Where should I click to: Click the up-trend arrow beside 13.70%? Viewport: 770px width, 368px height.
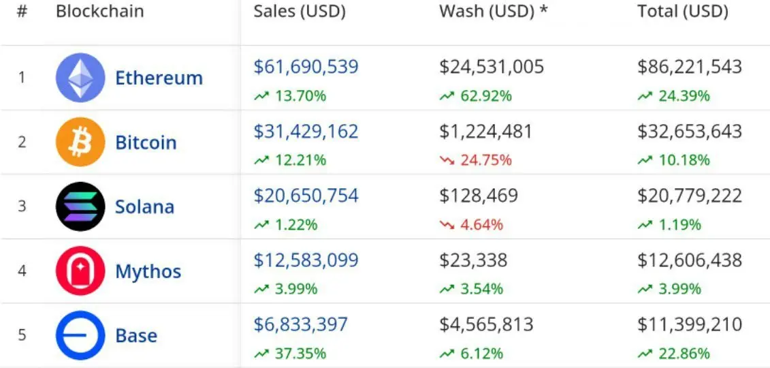pyautogui.click(x=261, y=96)
